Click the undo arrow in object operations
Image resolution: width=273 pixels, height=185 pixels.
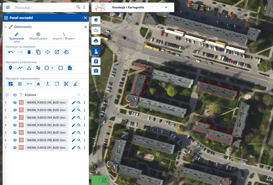pos(10,52)
